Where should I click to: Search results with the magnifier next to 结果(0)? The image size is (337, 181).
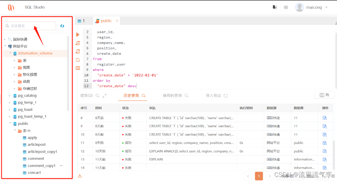98,96
